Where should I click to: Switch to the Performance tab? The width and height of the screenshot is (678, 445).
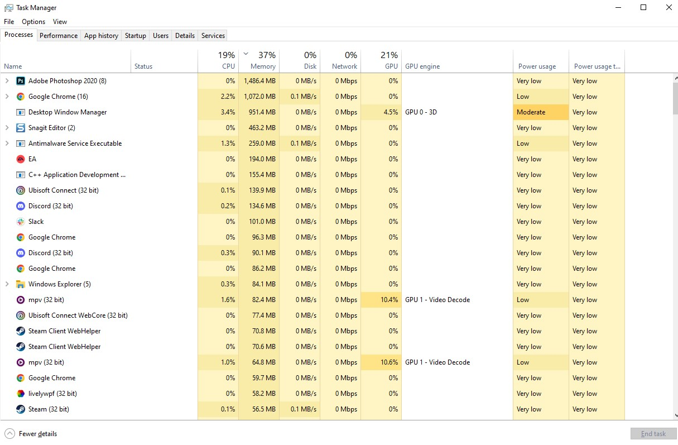tap(59, 36)
